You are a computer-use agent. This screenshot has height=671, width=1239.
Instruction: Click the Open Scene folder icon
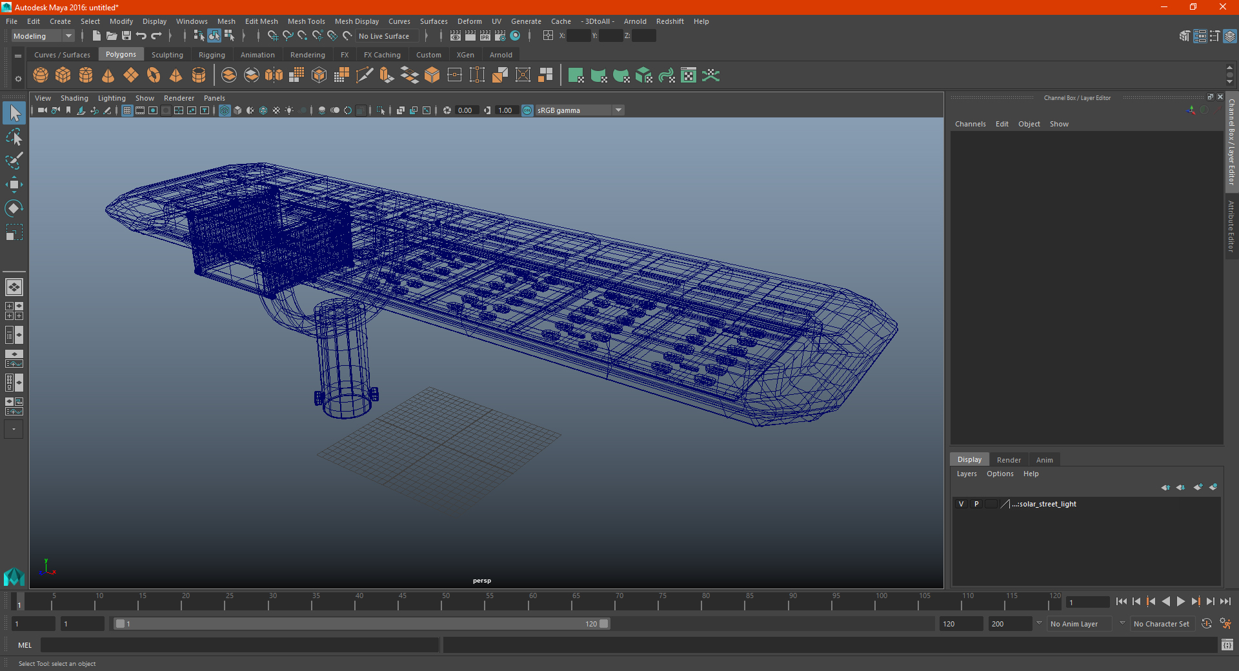112,36
